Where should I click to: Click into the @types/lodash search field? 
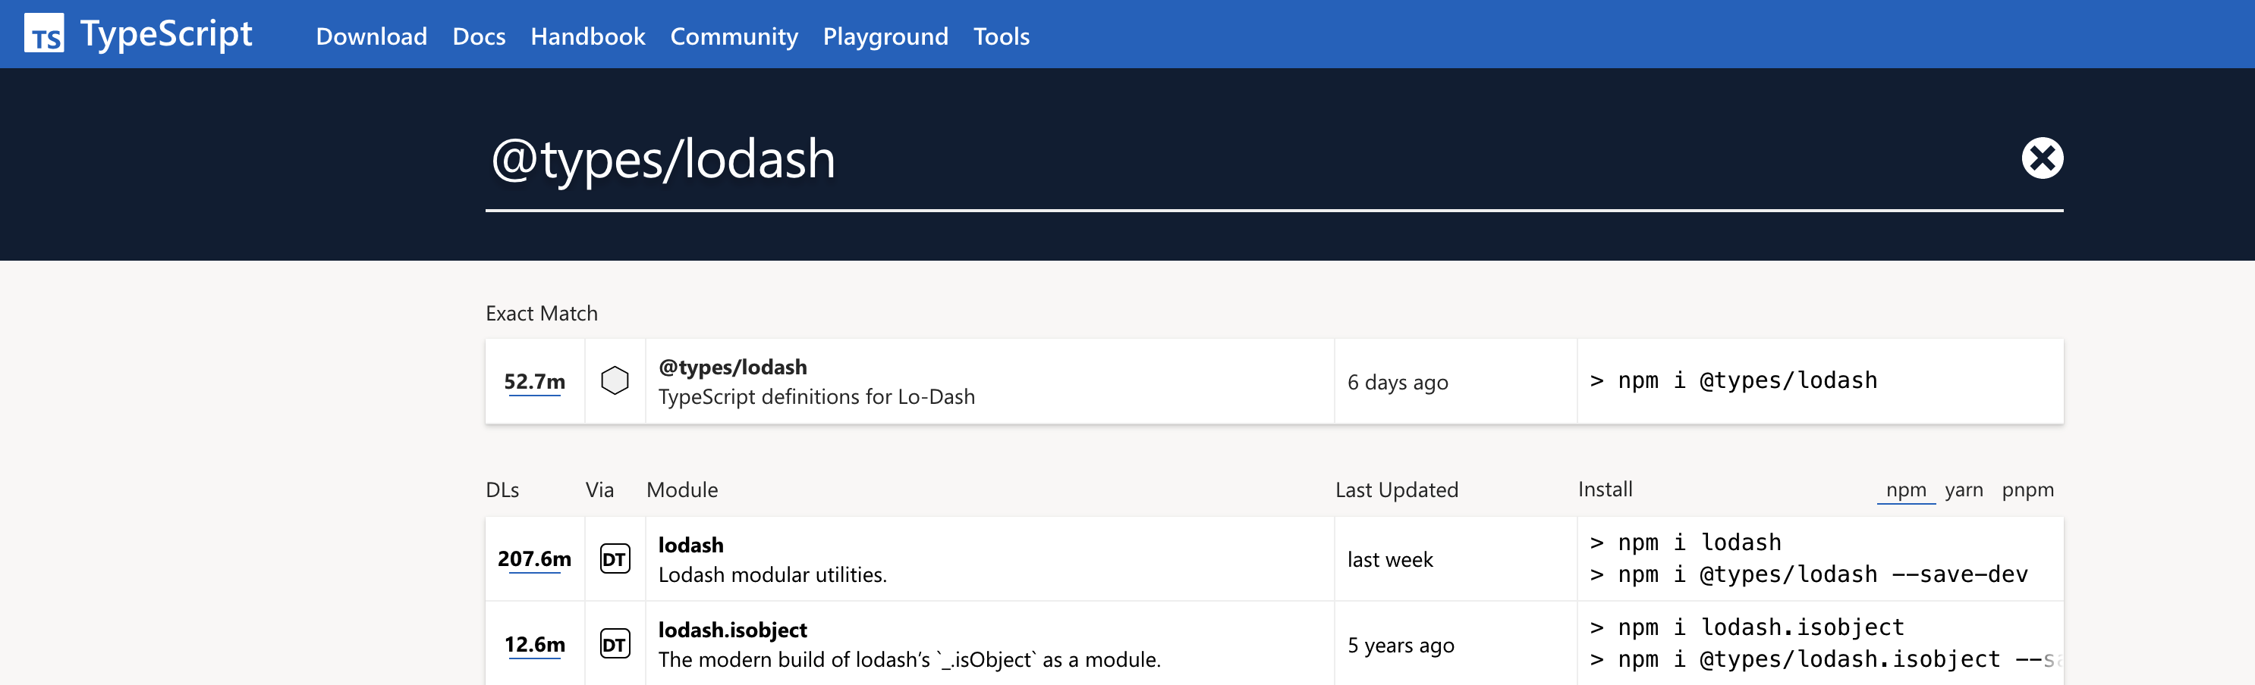[1225, 160]
